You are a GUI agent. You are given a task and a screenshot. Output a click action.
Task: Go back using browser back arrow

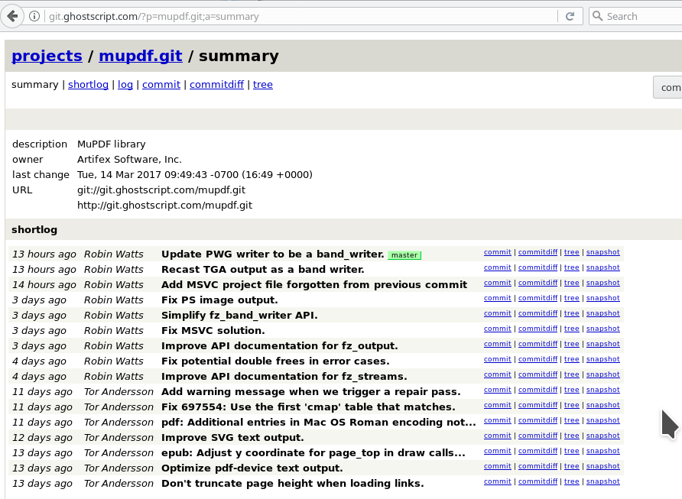click(12, 17)
